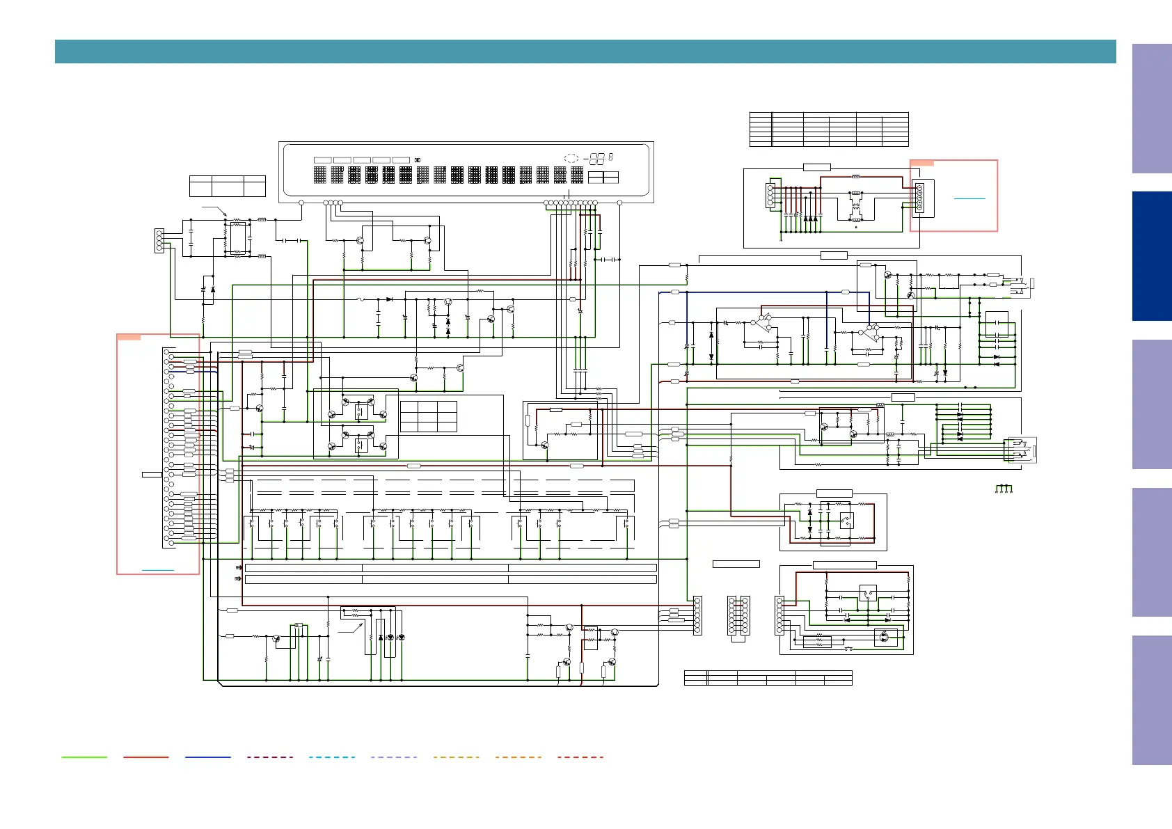Follow the cyan link in the left red connector box
The height and width of the screenshot is (829, 1172).
click(157, 570)
